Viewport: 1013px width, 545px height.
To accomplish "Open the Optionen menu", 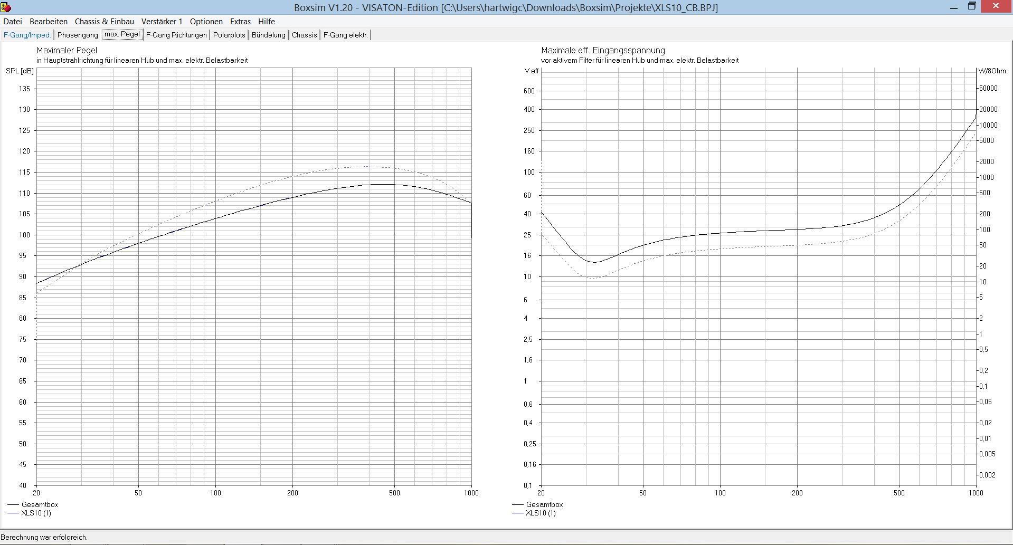I will [206, 22].
